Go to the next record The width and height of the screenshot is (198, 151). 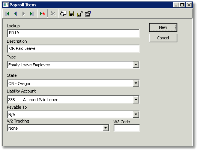click(24, 13)
